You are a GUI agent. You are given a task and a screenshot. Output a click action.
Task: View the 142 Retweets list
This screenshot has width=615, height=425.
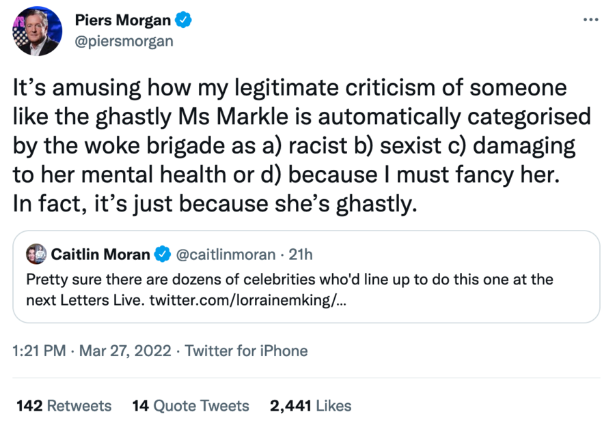(63, 406)
